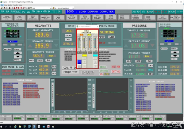
Task: Expand the diagram number dropdown in the toolbar
Action: click(51, 8)
